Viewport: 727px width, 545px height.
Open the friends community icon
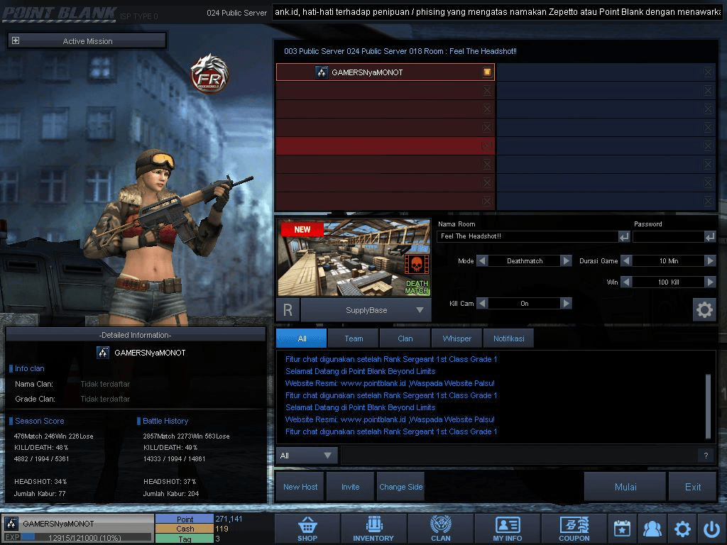(x=652, y=529)
